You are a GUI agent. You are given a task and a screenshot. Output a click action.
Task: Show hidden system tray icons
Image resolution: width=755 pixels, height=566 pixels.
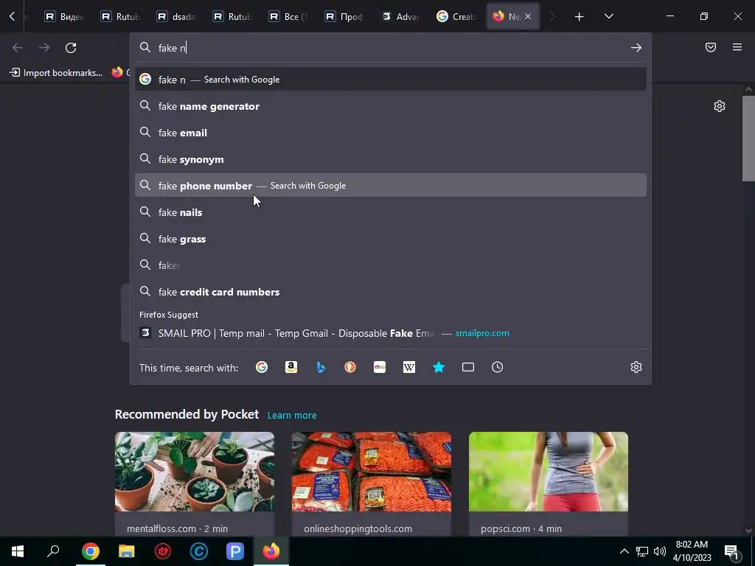pyautogui.click(x=624, y=551)
